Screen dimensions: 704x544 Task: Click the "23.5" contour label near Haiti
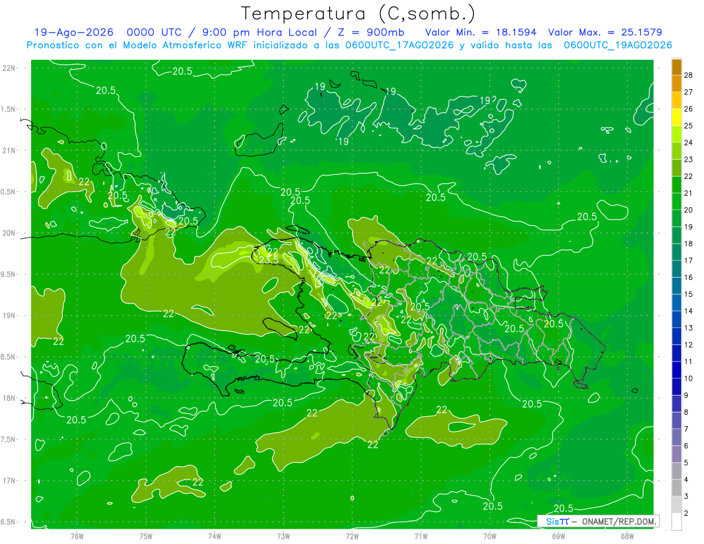pos(269,260)
